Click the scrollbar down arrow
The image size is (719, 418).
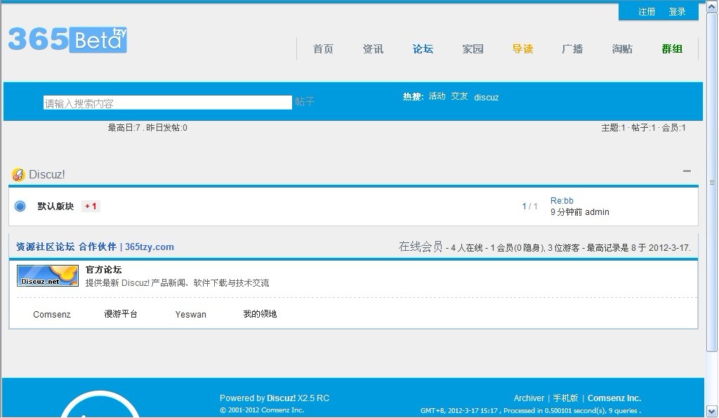coord(712,411)
